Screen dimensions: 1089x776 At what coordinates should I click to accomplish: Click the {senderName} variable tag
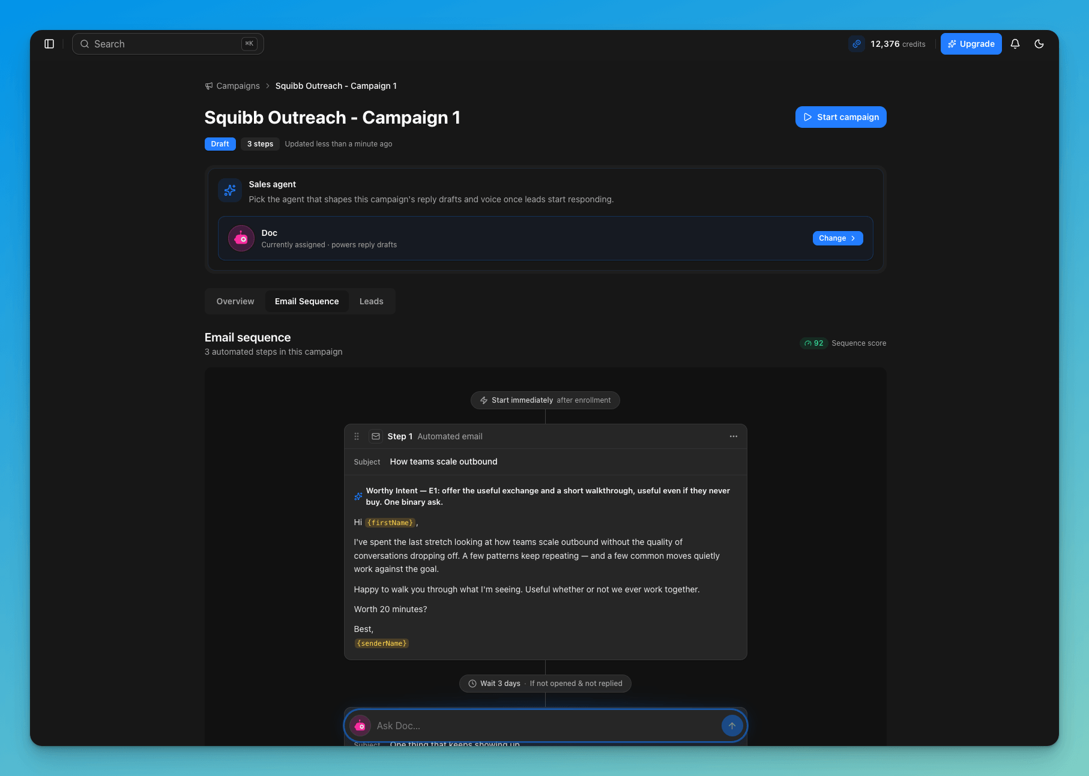point(382,643)
